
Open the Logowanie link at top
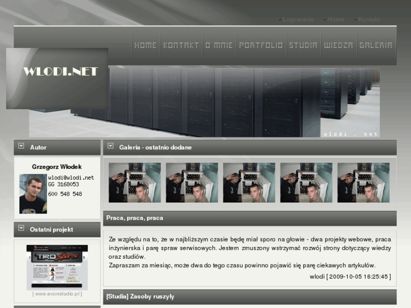(x=298, y=19)
